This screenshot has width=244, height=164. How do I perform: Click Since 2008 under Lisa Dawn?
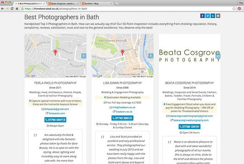pos(122,88)
